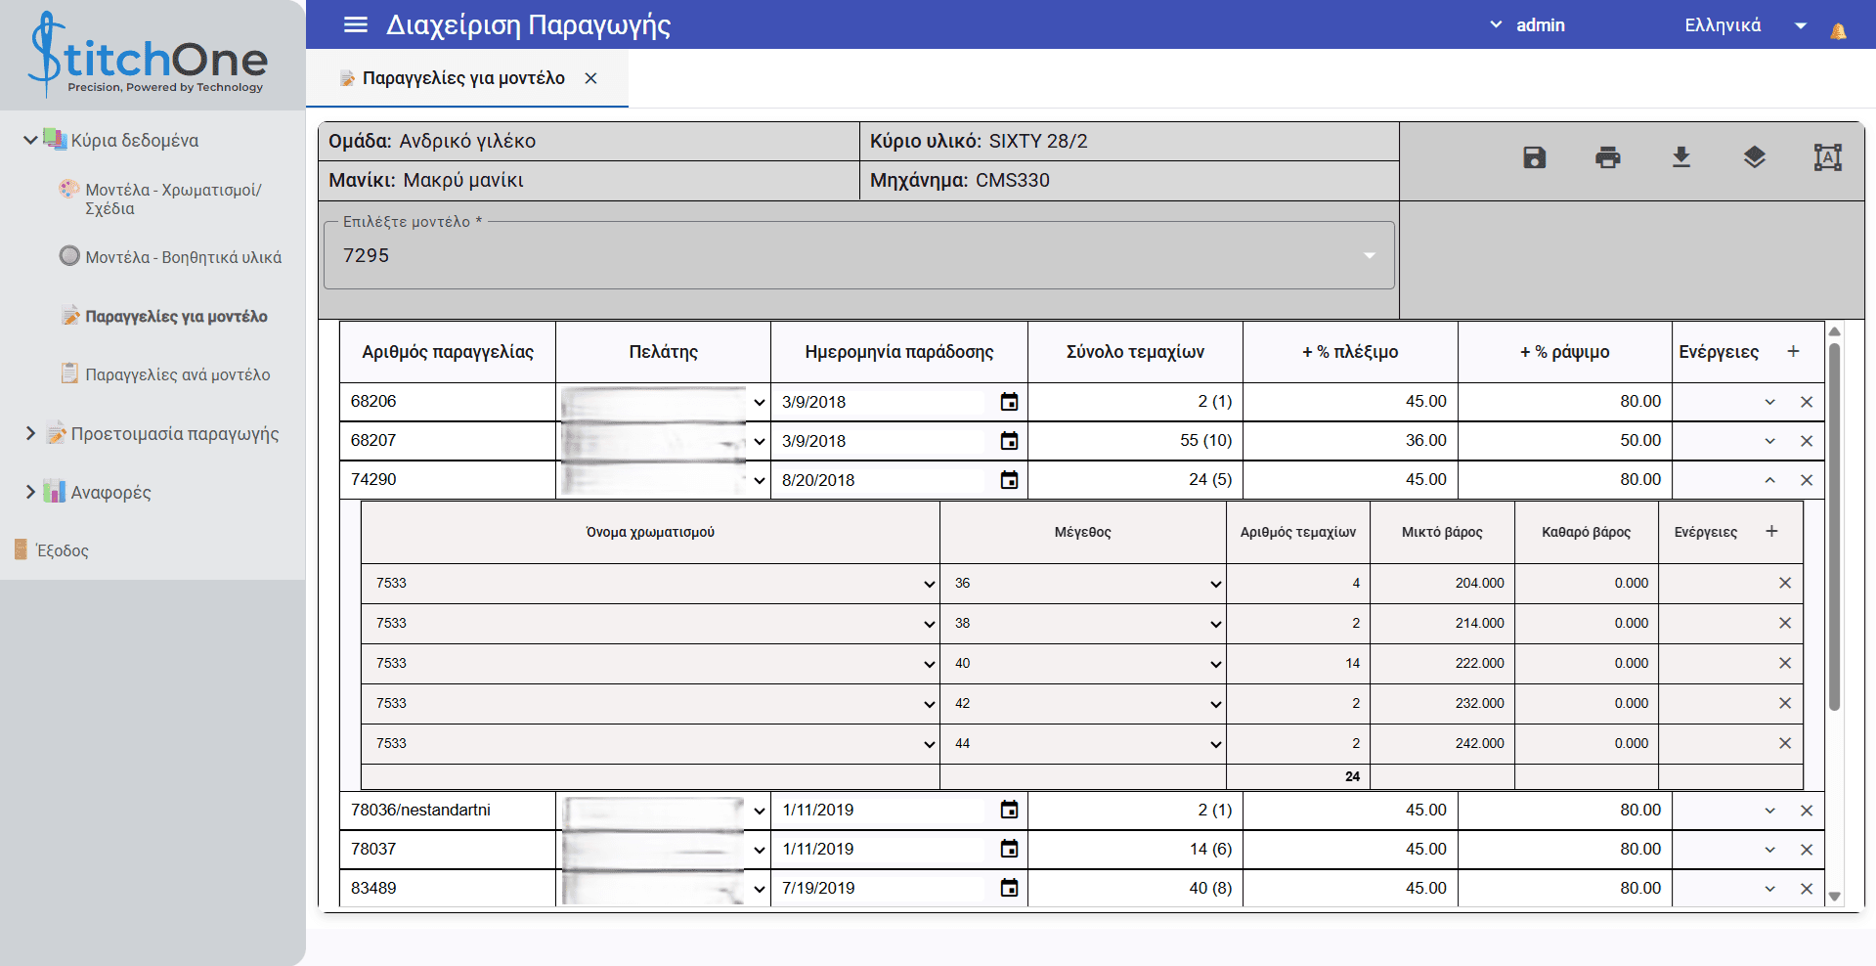Image resolution: width=1876 pixels, height=966 pixels.
Task: Click the delivery date field 8/20/2018
Action: 885,480
